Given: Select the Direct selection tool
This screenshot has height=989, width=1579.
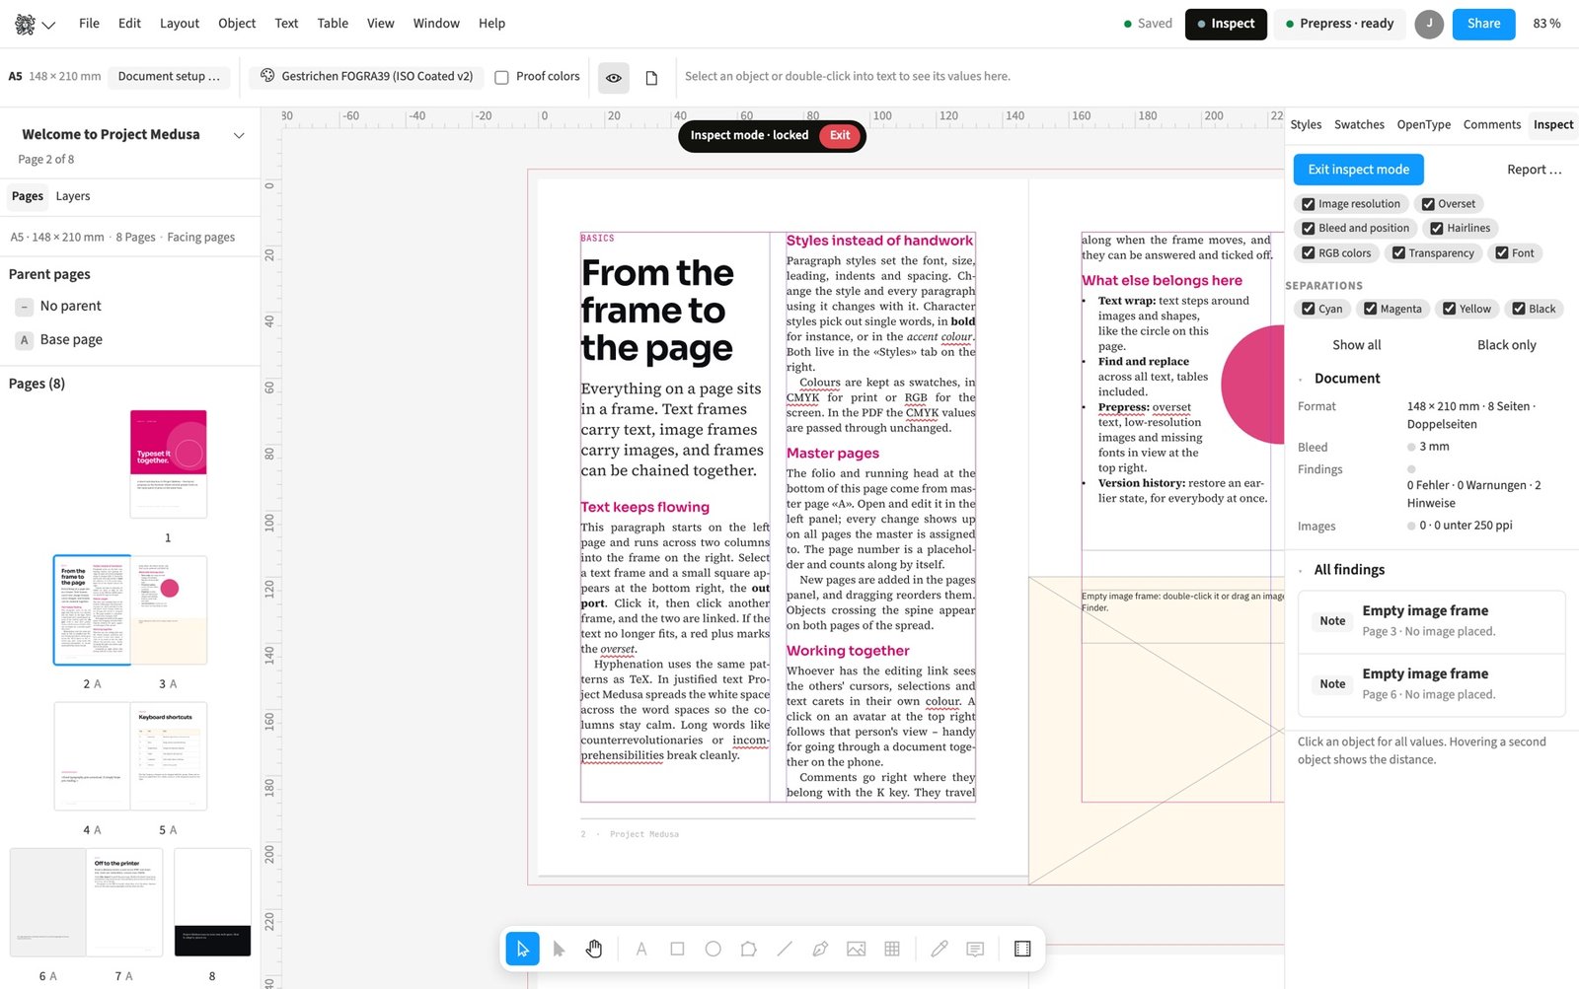Looking at the screenshot, I should (x=559, y=949).
